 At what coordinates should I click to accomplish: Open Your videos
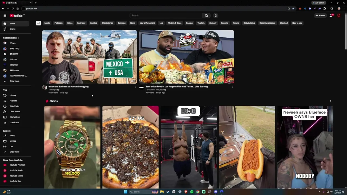pos(16,117)
